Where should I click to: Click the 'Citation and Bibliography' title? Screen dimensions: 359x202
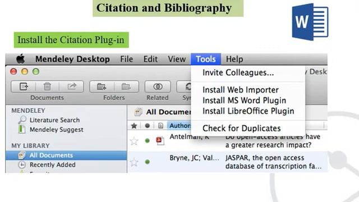click(164, 8)
